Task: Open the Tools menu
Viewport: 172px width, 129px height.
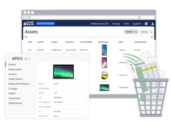Action: 126,24
